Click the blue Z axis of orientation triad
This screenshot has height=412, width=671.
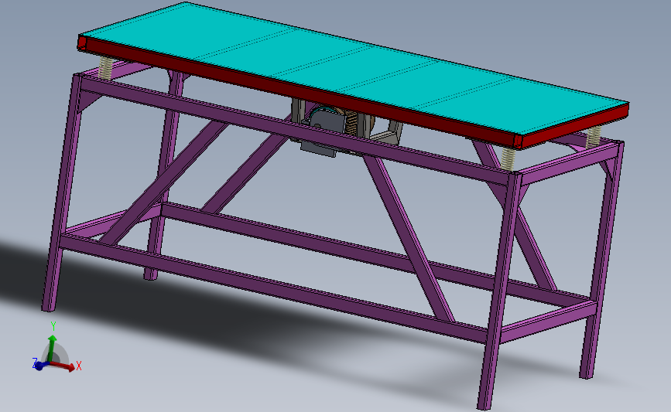[x=39, y=366]
